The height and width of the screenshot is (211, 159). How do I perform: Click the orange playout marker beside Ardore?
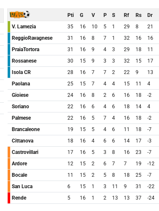point(9,164)
